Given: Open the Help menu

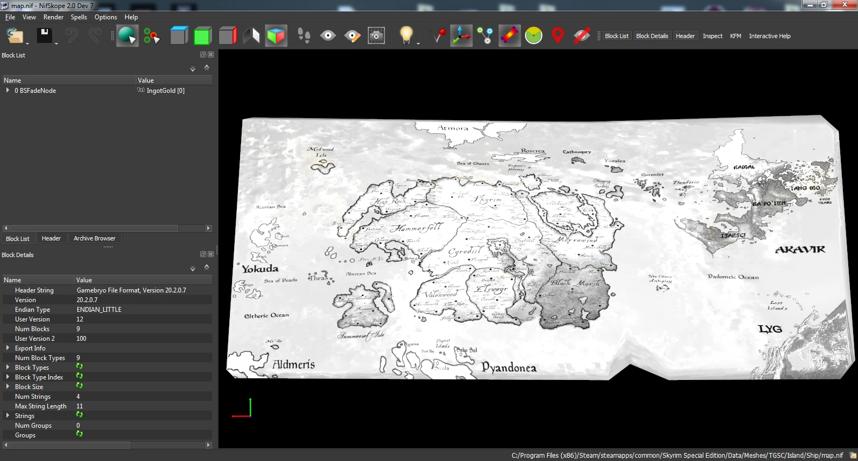Looking at the screenshot, I should 131,17.
